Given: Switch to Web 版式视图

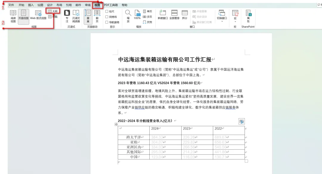Looking at the screenshot, I should coord(38,15).
